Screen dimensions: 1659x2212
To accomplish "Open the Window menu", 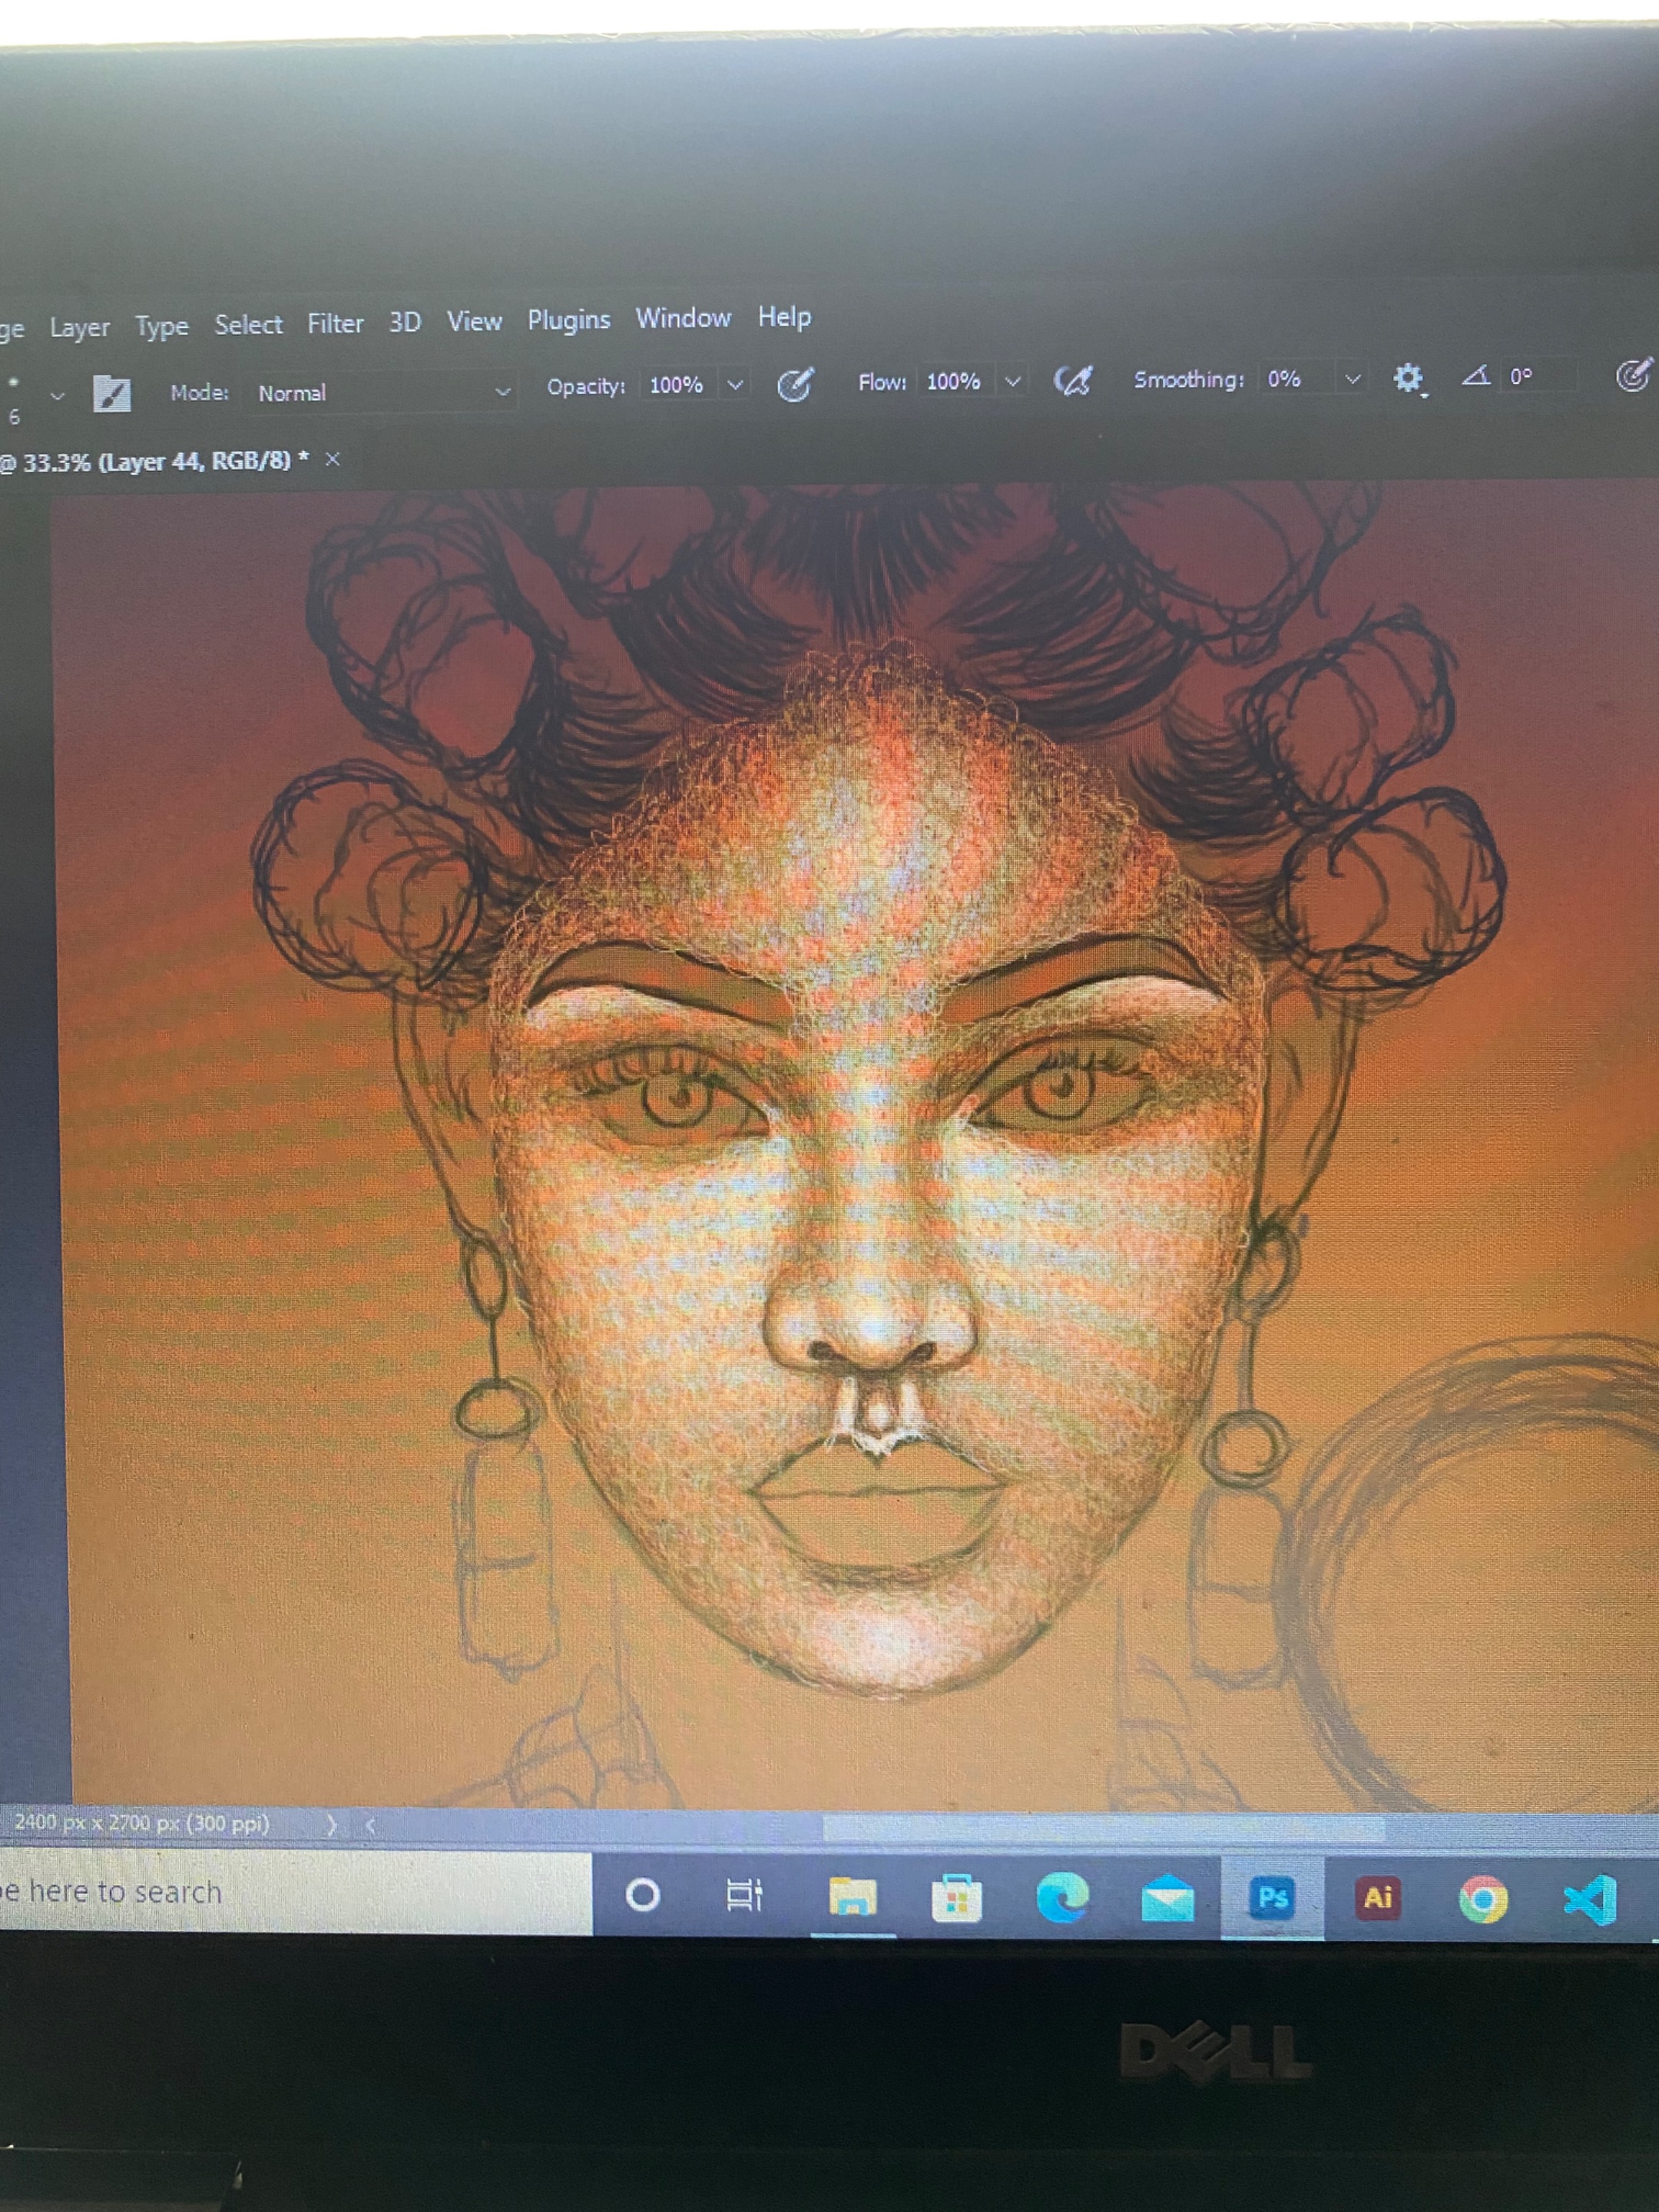I will tap(683, 319).
